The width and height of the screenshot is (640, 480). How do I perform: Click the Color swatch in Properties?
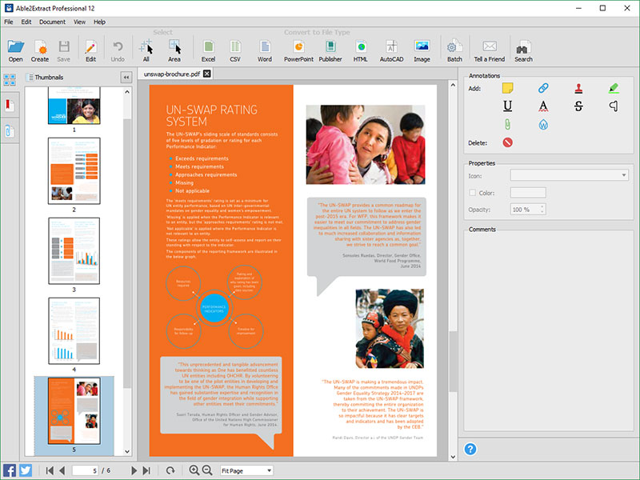pyautogui.click(x=528, y=193)
